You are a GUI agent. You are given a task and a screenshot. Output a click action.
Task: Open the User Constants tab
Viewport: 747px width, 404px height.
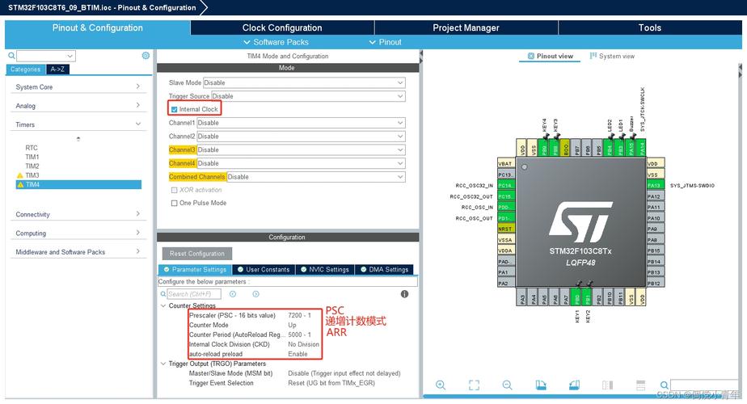click(264, 270)
